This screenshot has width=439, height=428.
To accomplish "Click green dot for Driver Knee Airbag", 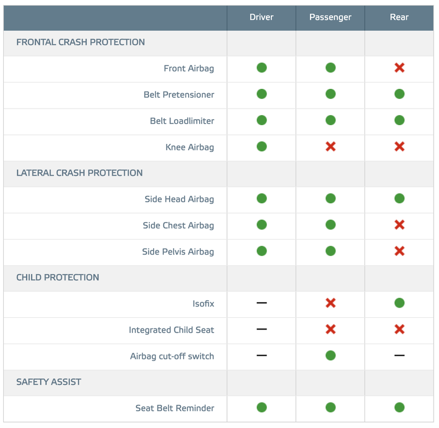I will coord(261,146).
